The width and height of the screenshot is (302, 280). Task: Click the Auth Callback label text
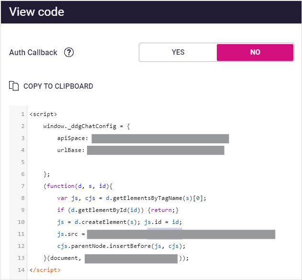click(x=33, y=53)
